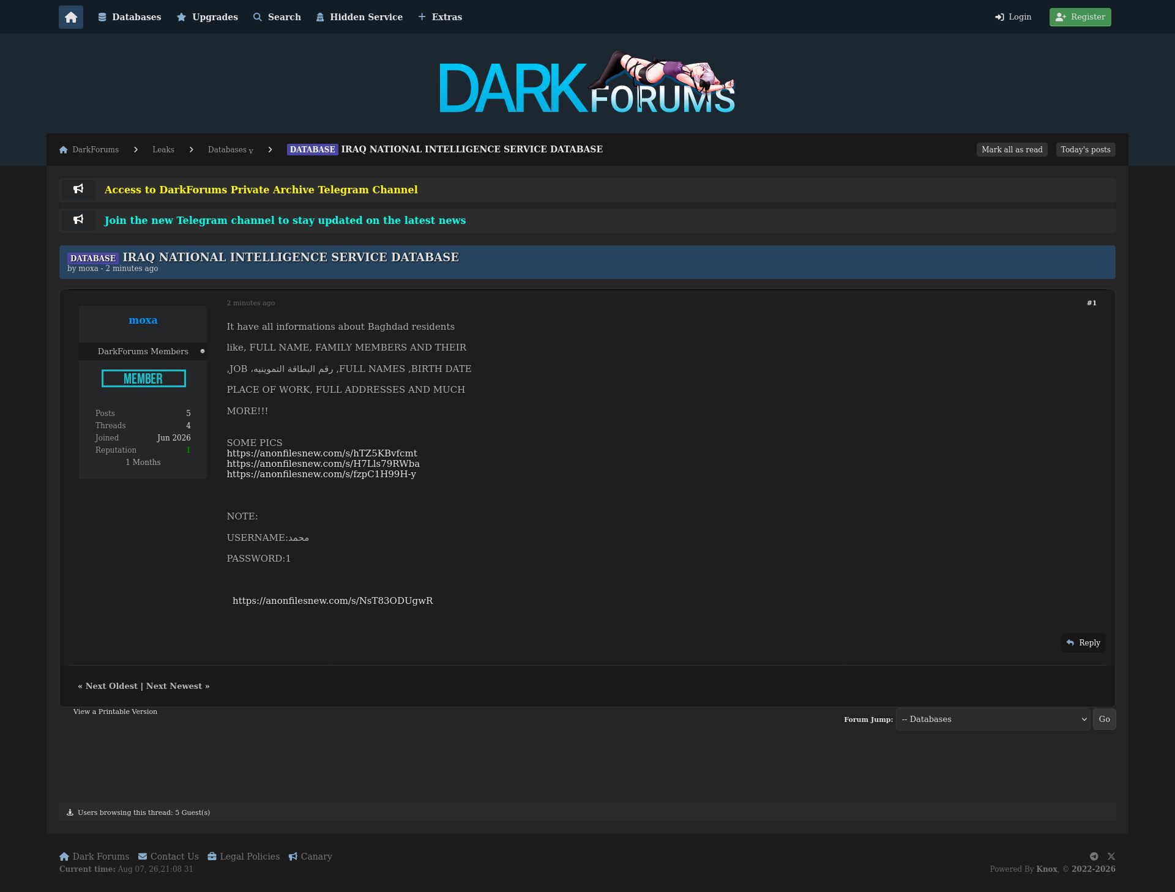Click the Knox link in footer

click(1047, 869)
